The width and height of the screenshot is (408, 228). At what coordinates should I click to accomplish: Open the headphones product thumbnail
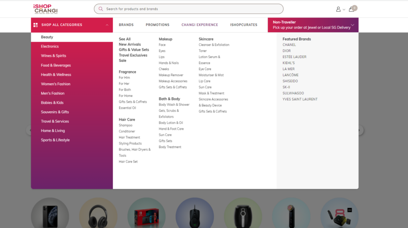pyautogui.click(x=98, y=214)
